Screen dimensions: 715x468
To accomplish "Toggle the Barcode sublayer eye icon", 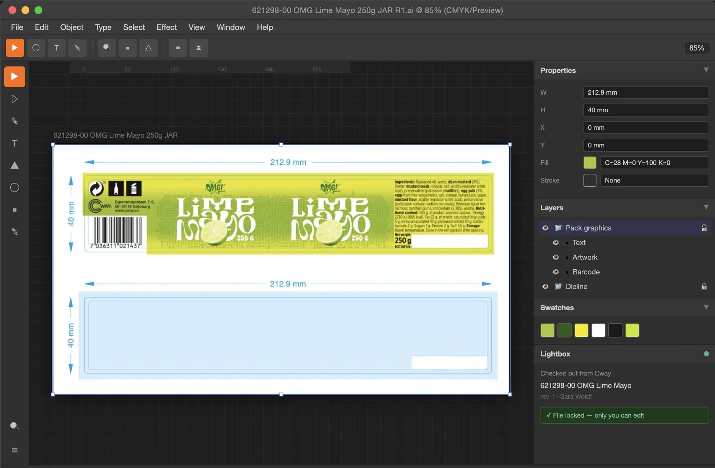I will point(556,272).
